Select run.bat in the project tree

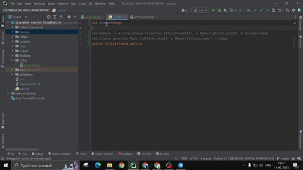coord(24,89)
